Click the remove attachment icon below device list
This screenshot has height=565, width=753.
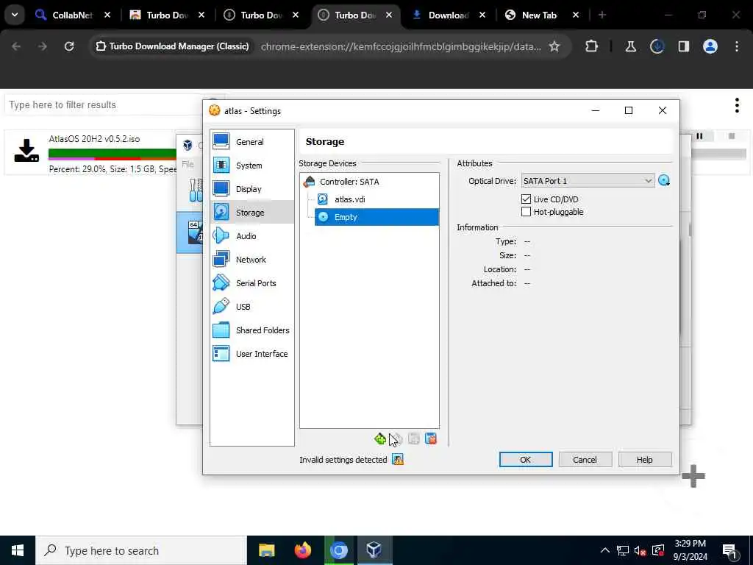431,438
